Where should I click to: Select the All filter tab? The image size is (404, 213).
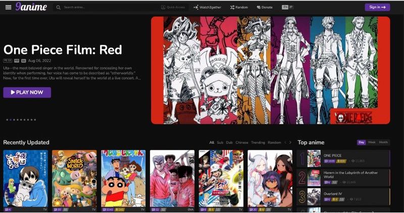point(212,142)
